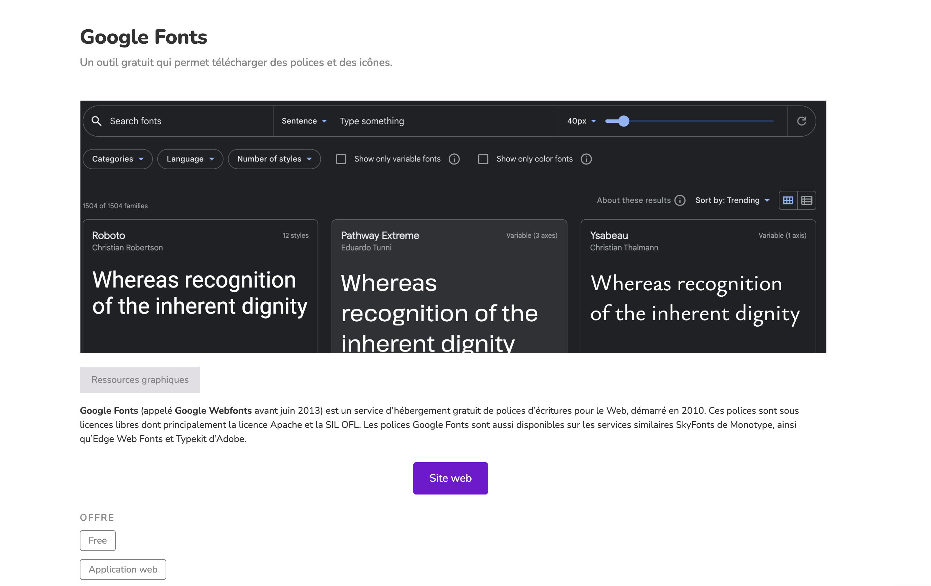
Task: Open the Sentence preview type dropdown
Action: (304, 121)
